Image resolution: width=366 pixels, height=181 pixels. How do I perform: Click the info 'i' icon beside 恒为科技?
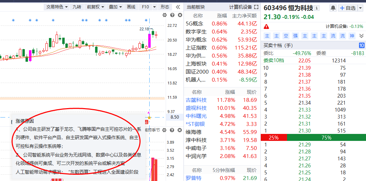pyautogui.click(x=317, y=8)
